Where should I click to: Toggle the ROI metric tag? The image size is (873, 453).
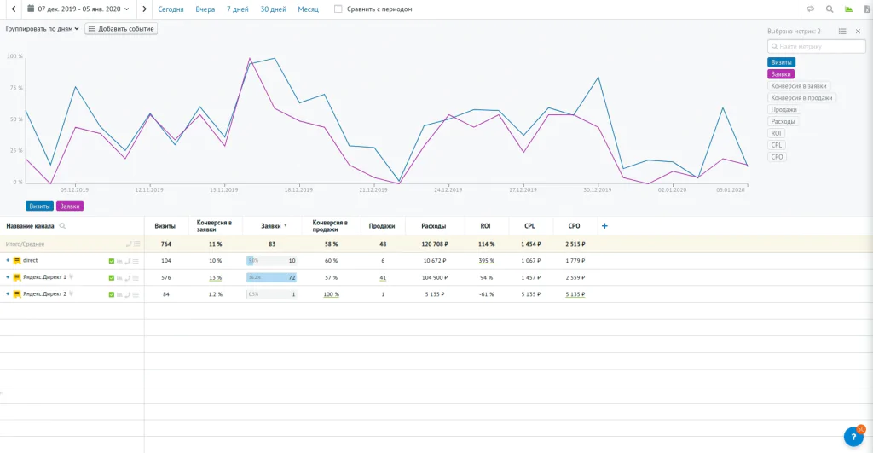pyautogui.click(x=776, y=133)
